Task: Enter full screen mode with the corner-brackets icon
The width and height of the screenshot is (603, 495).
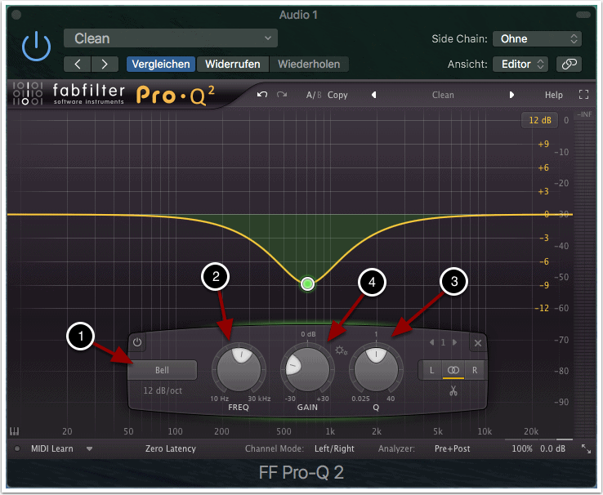Action: click(x=583, y=95)
